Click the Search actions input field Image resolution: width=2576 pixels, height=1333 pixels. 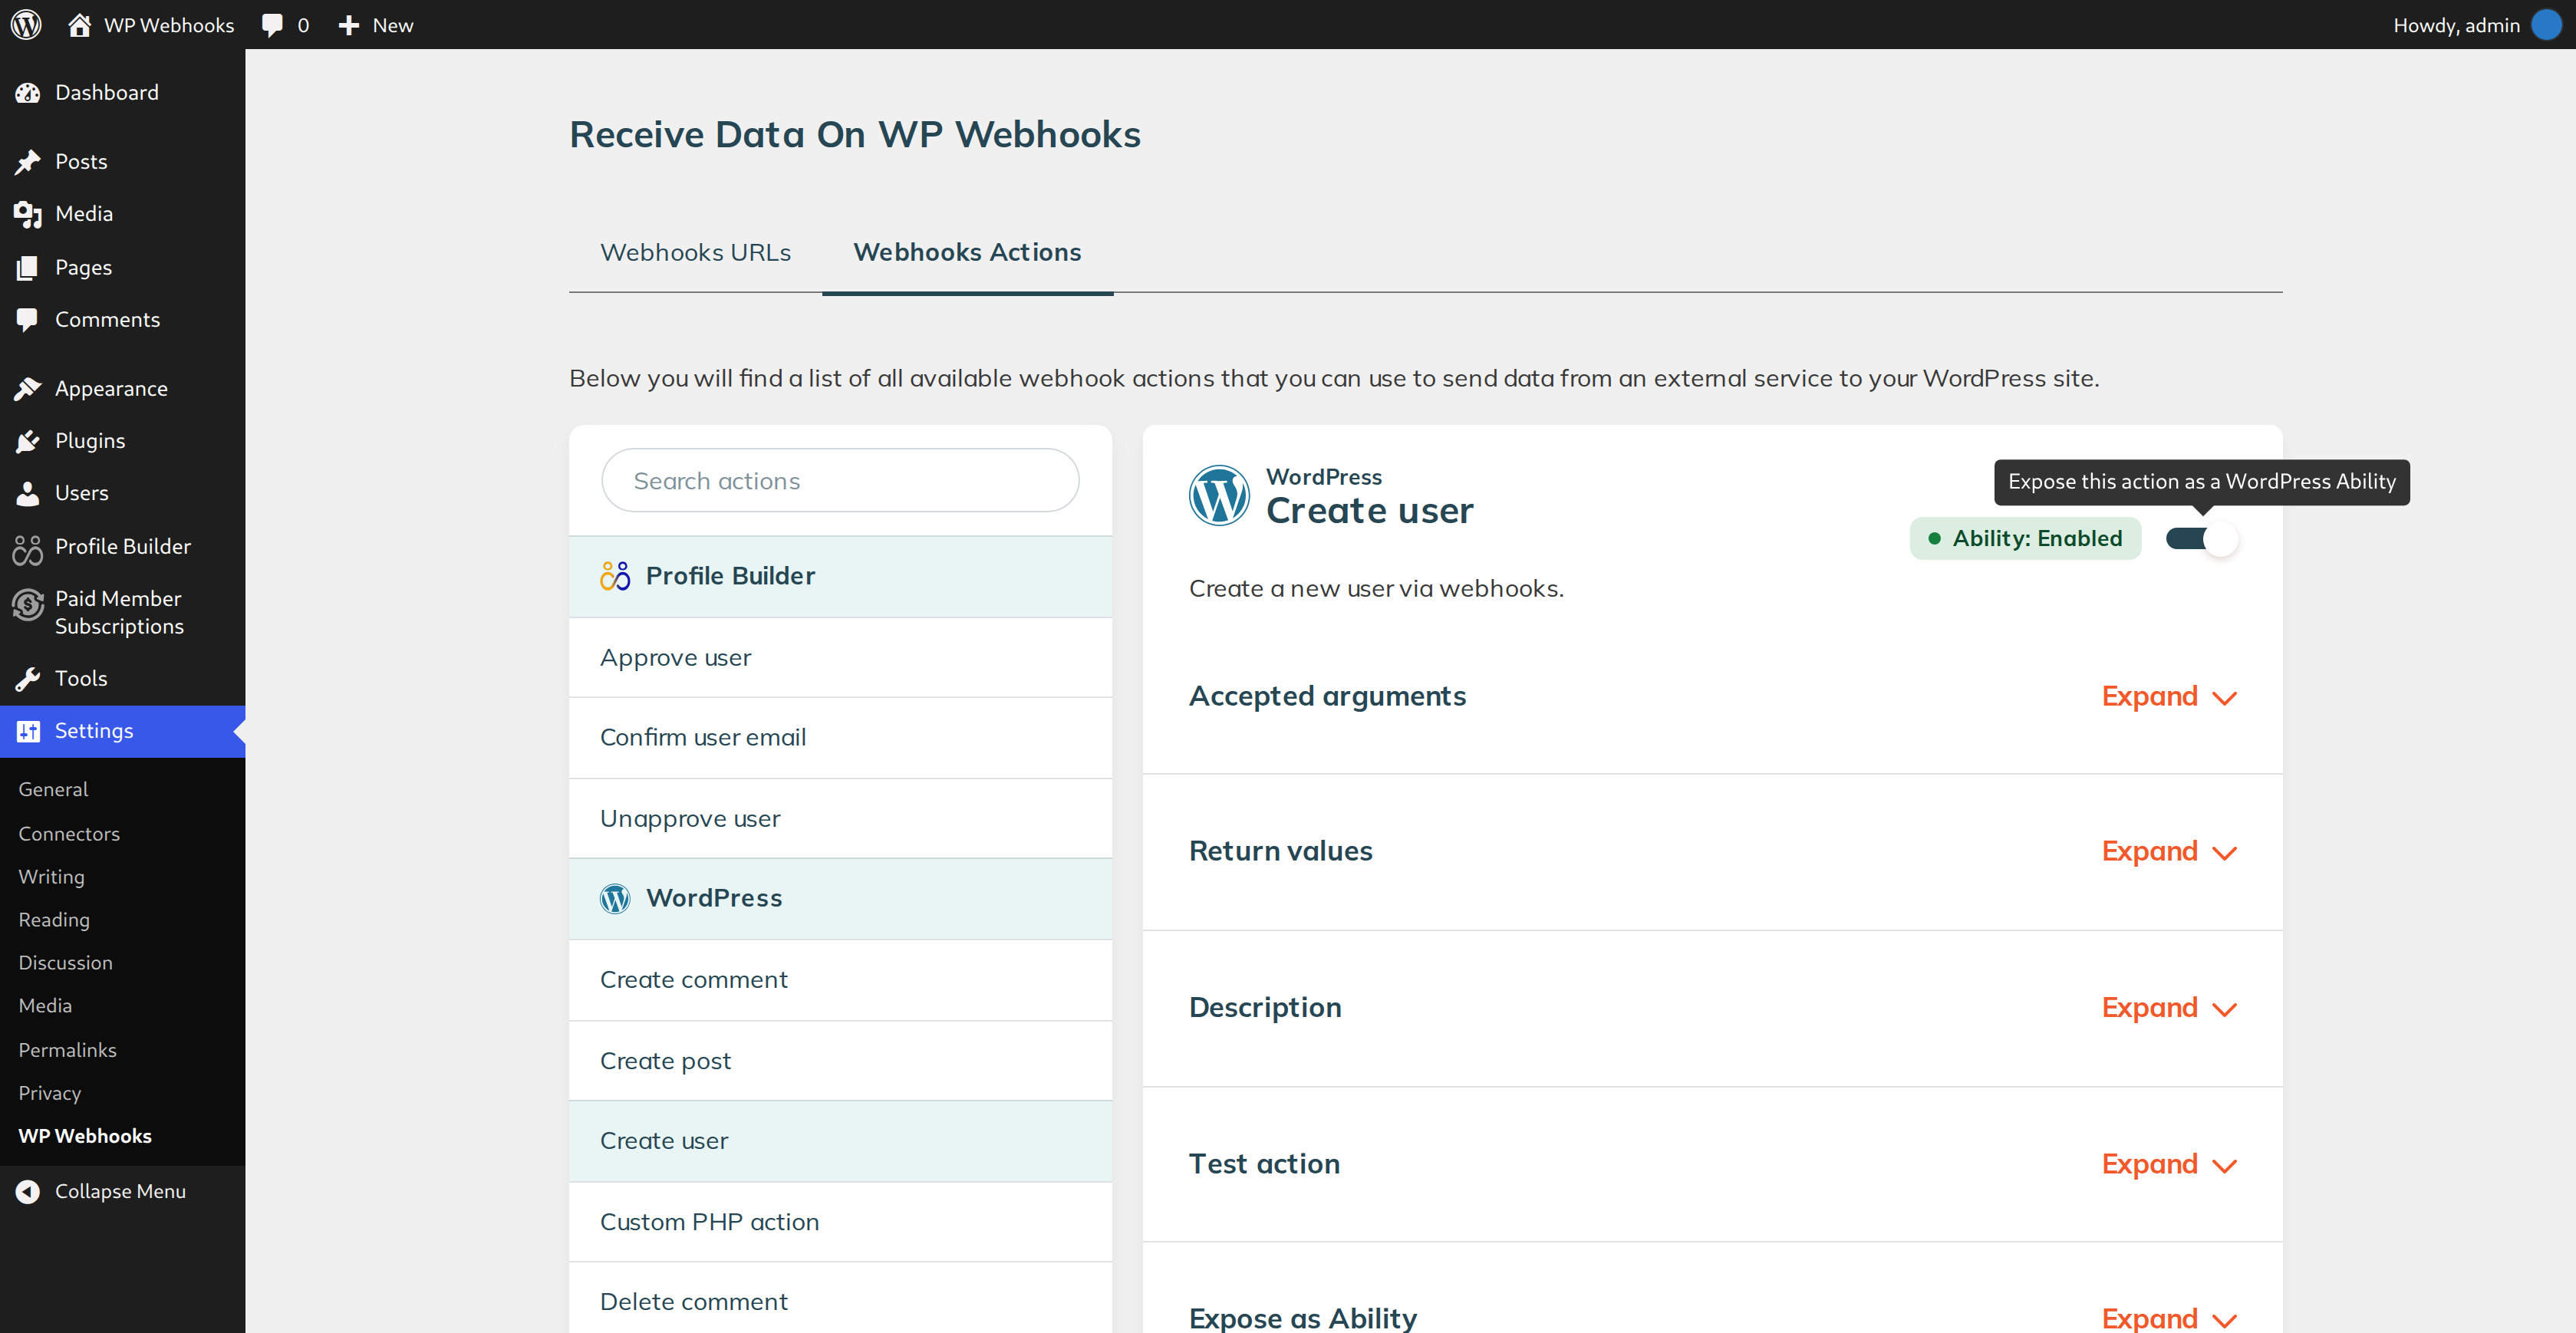pyautogui.click(x=840, y=480)
